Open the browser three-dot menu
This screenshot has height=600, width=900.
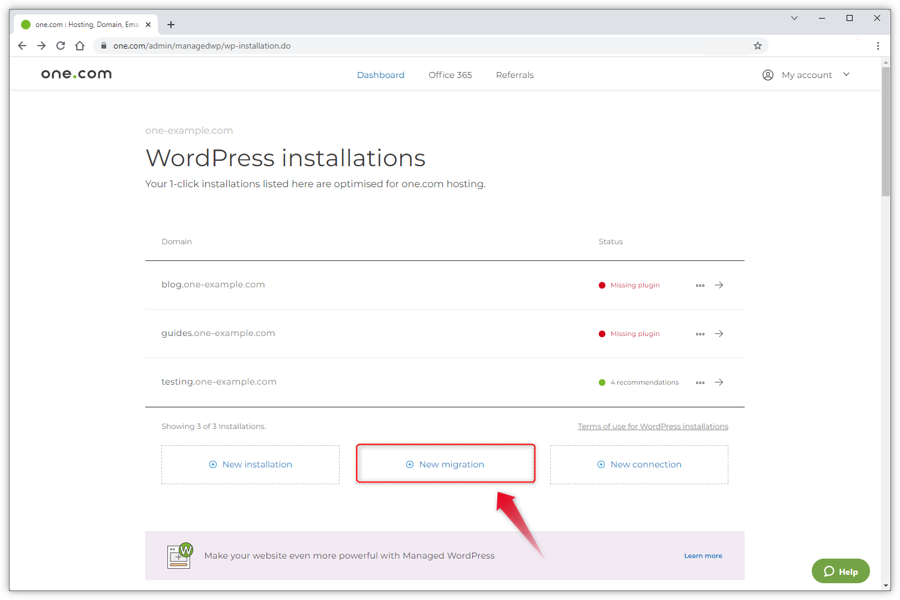pos(878,46)
